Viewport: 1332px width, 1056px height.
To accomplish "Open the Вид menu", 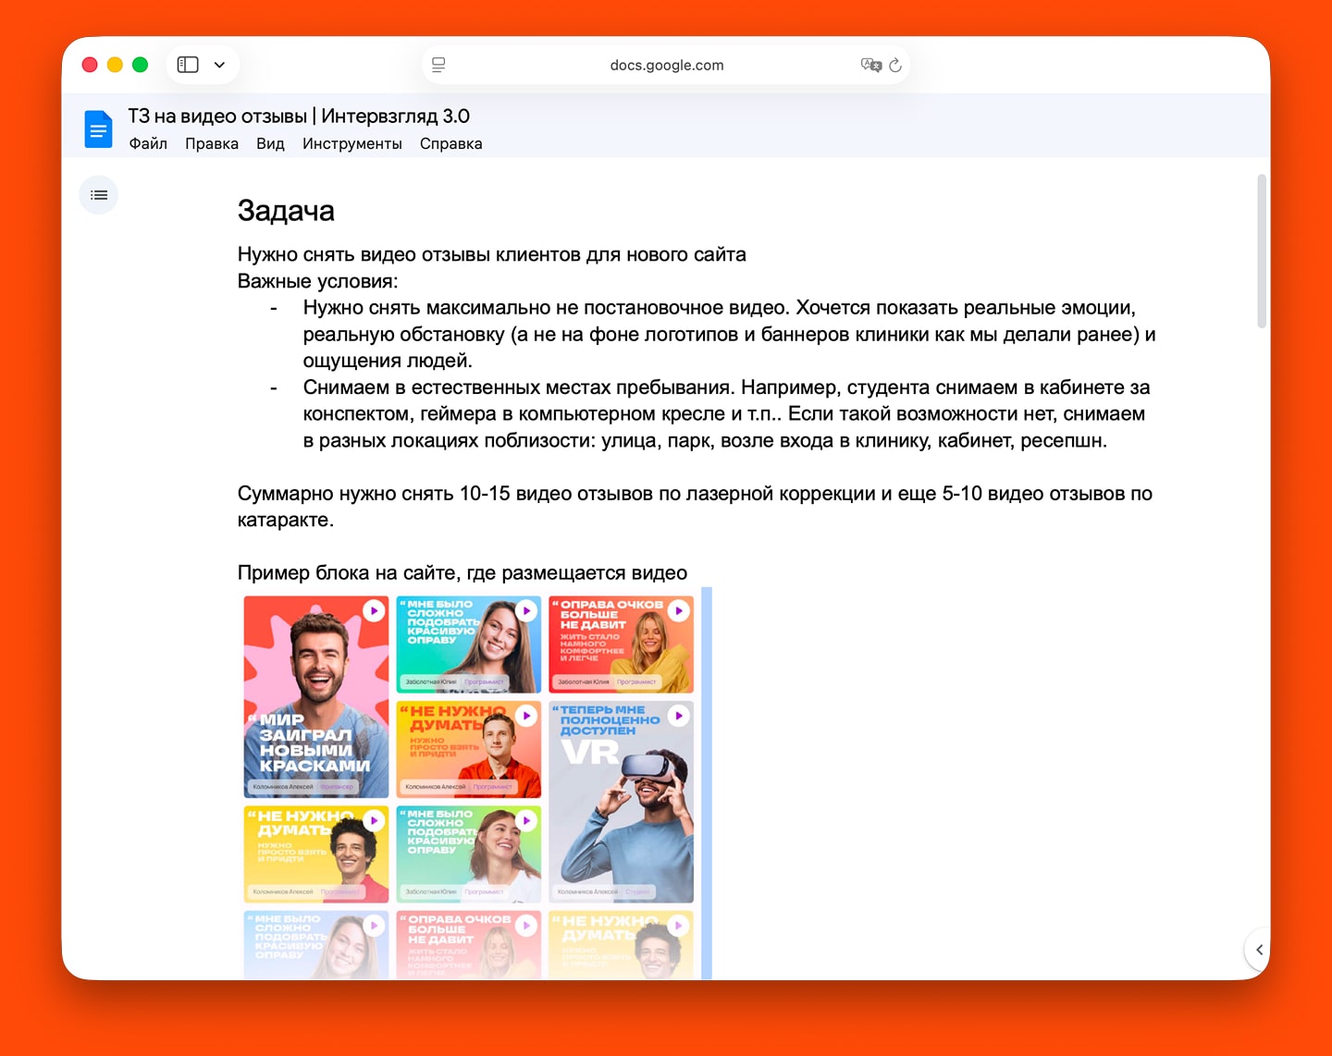I will [270, 143].
